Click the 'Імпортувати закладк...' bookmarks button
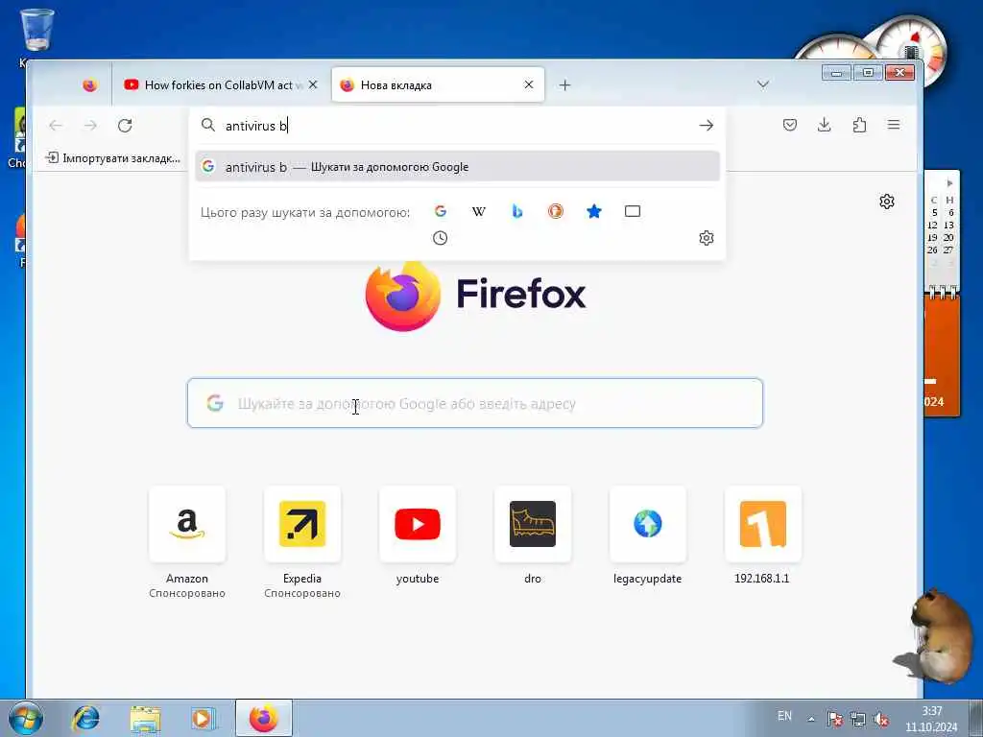This screenshot has height=737, width=983. point(113,158)
